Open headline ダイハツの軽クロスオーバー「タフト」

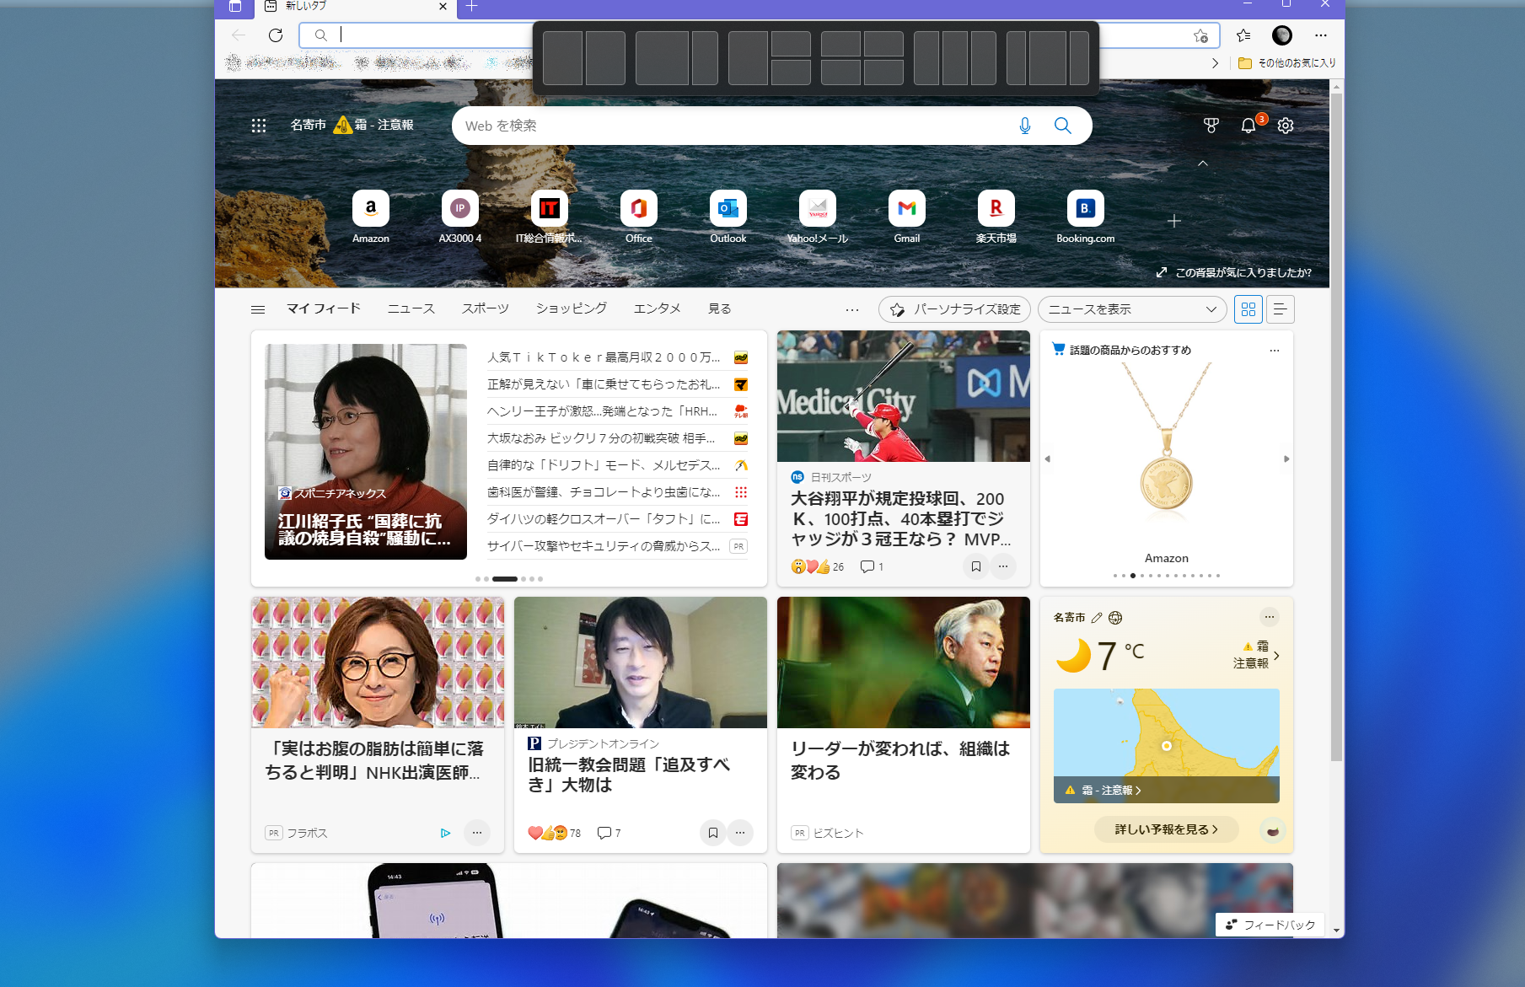pos(604,519)
